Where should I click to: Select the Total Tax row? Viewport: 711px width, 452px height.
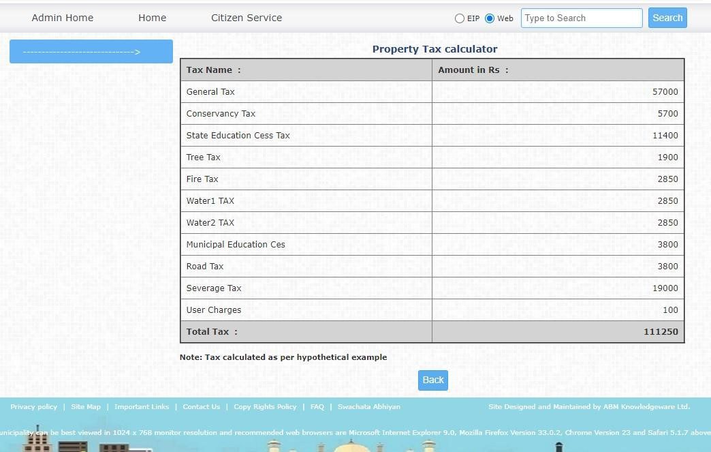point(306,331)
